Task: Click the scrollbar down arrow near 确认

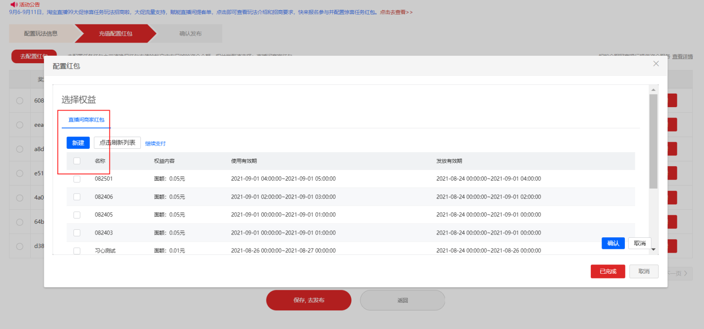Action: click(x=654, y=250)
